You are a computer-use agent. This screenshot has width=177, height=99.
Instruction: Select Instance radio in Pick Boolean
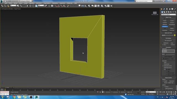coord(170,45)
